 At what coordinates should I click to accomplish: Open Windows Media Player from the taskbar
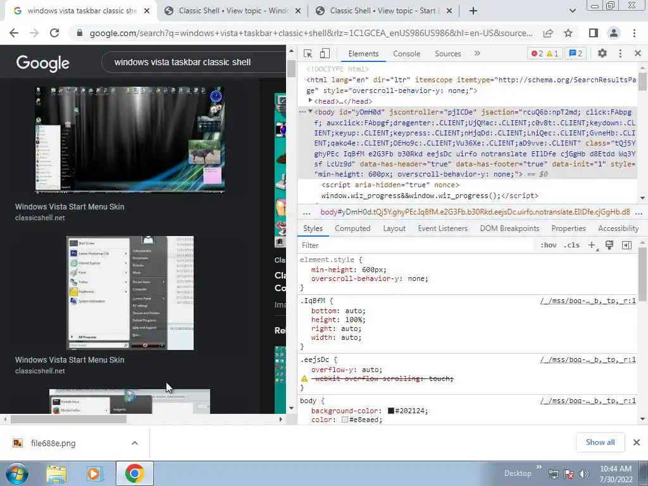94,473
